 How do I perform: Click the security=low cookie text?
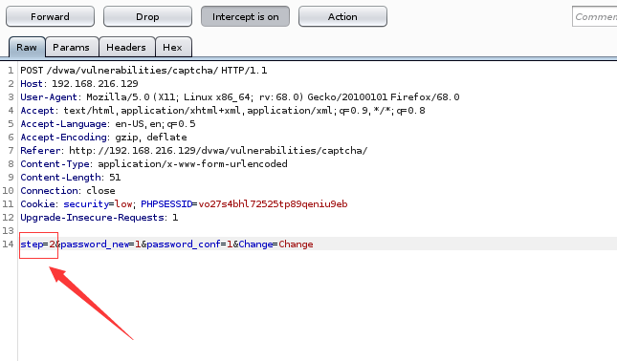point(98,204)
